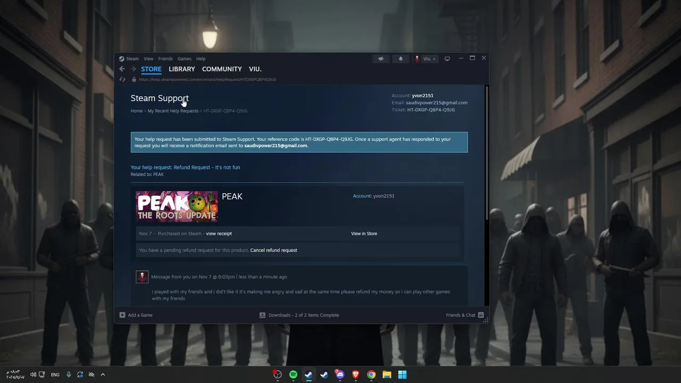Click the tray display icon beside volume
The width and height of the screenshot is (681, 383).
(x=41, y=374)
